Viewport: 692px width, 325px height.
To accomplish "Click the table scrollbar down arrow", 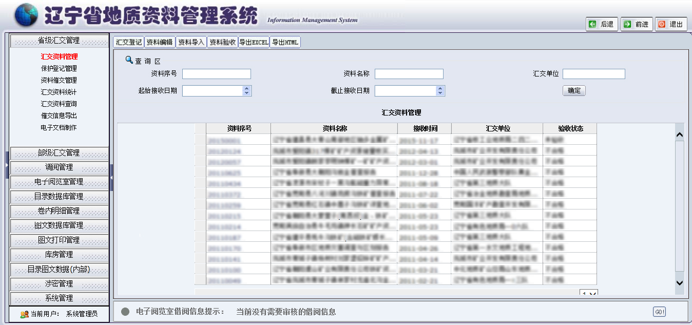I will [680, 282].
